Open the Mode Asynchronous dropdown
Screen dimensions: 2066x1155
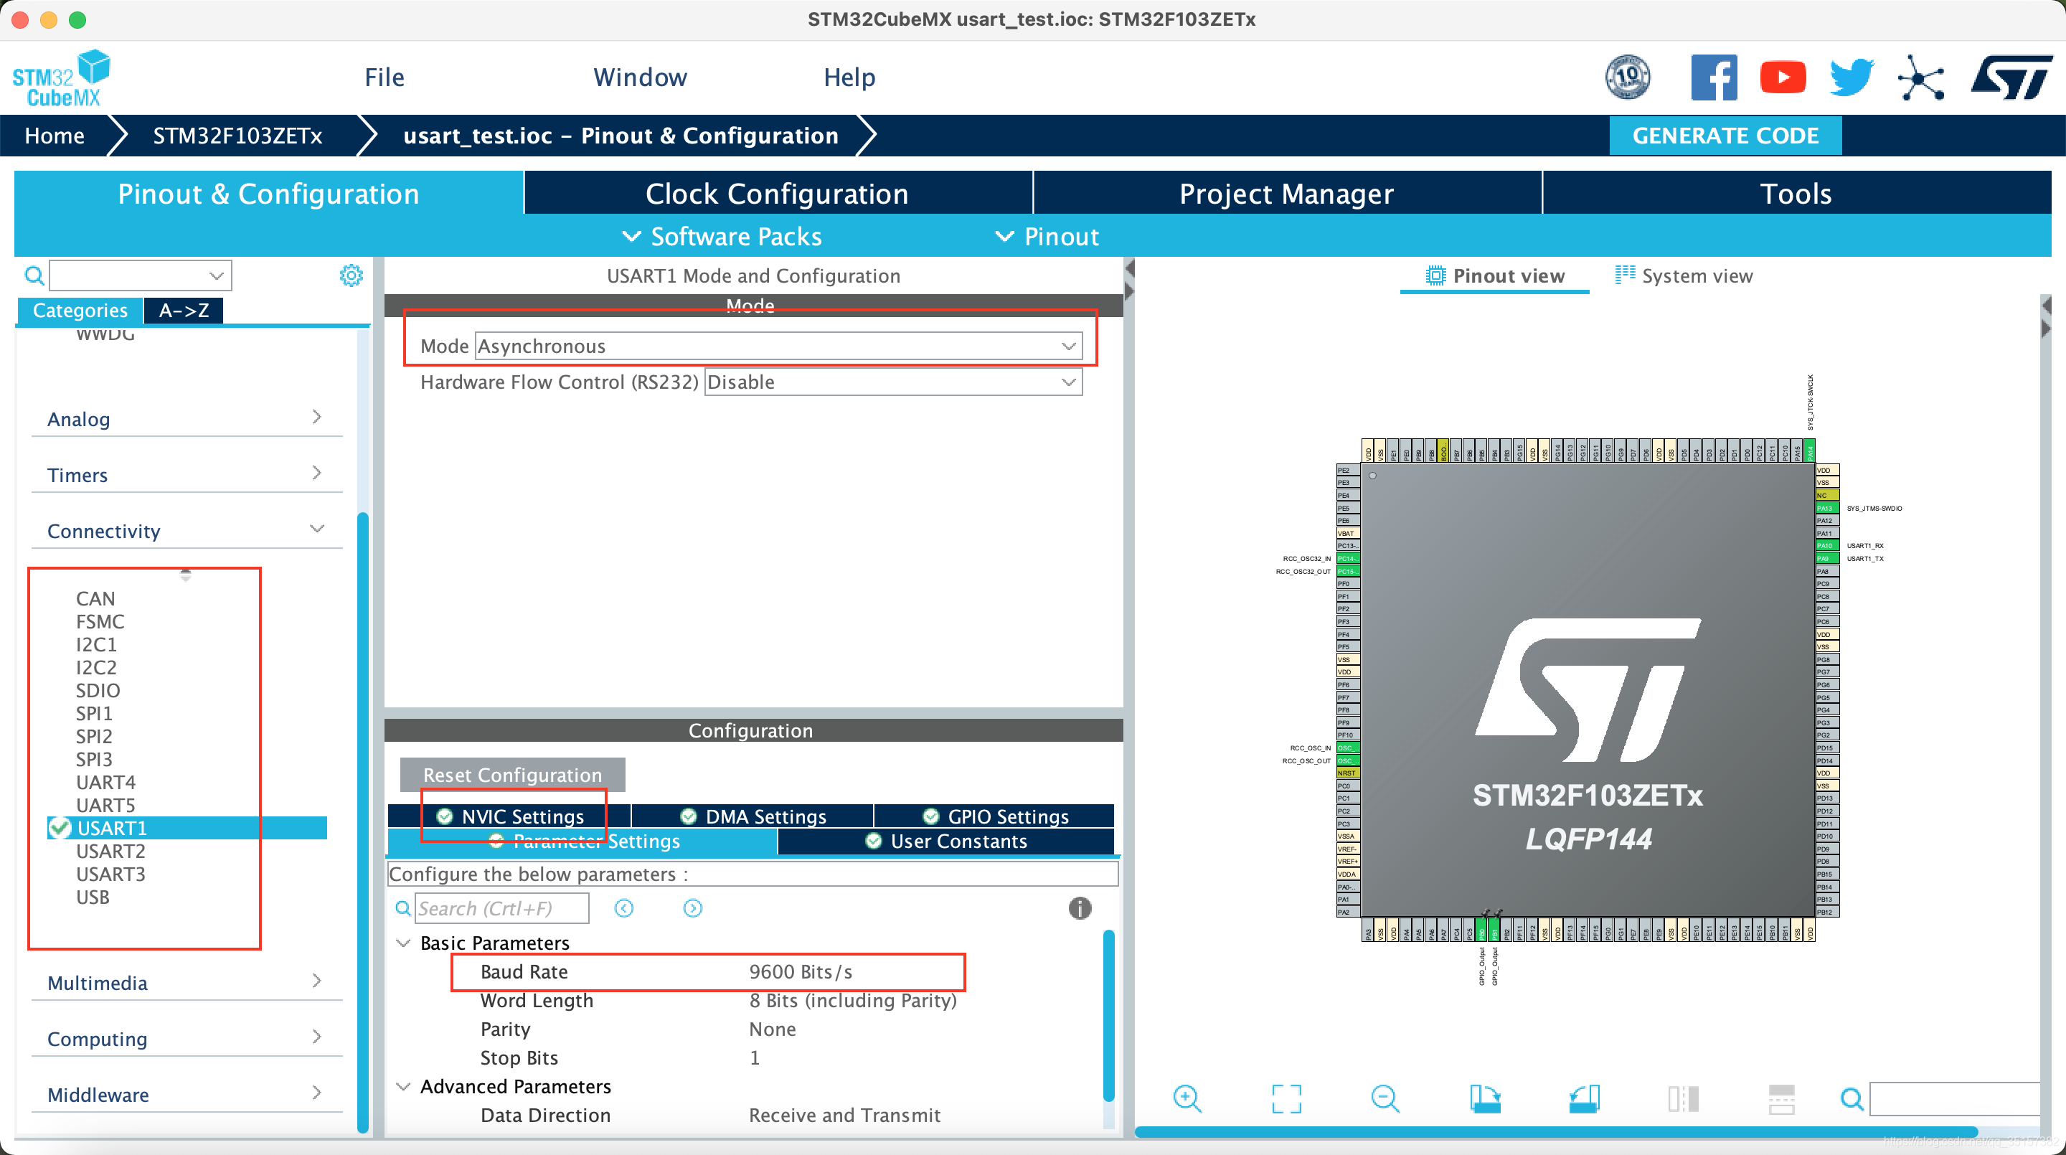tap(778, 346)
